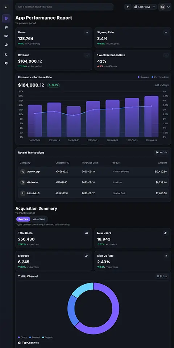Click Starter Pack product cell

[x=119, y=193]
